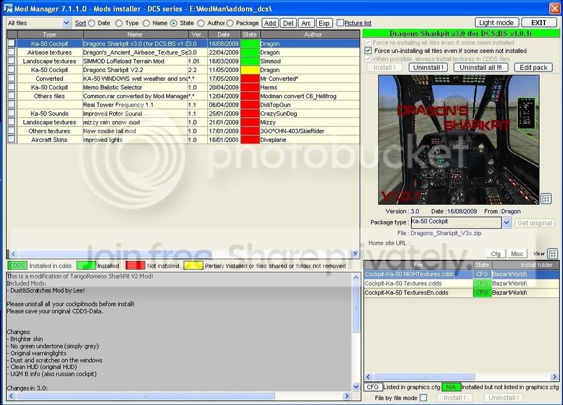Close the Mod Manager window
The height and width of the screenshot is (405, 563).
click(555, 8)
